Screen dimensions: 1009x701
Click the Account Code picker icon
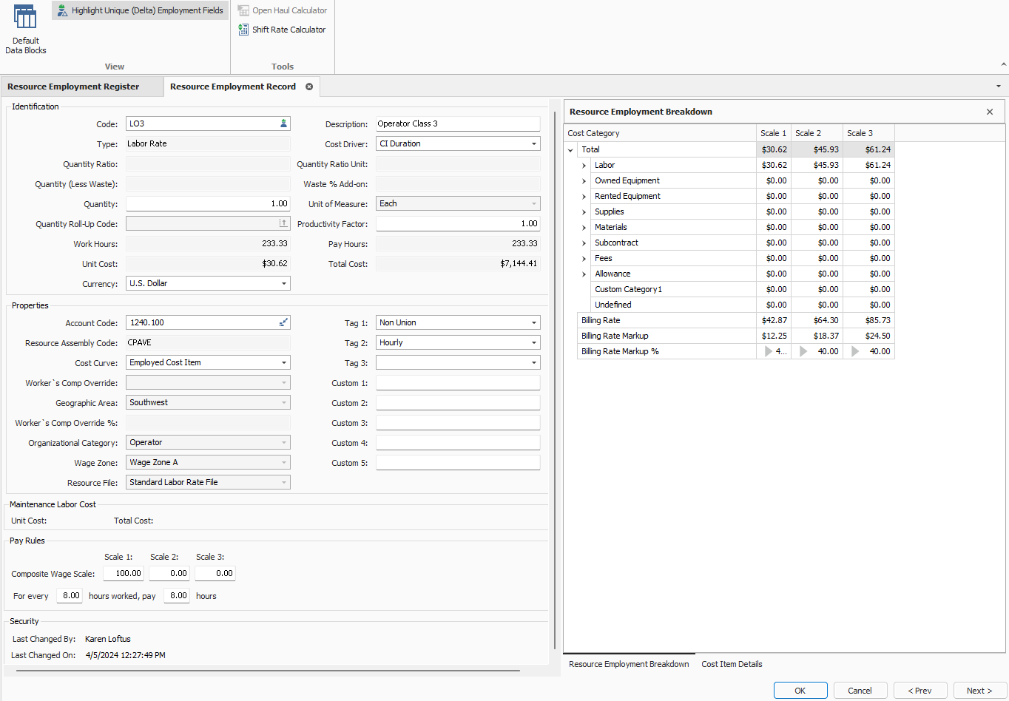pyautogui.click(x=283, y=322)
